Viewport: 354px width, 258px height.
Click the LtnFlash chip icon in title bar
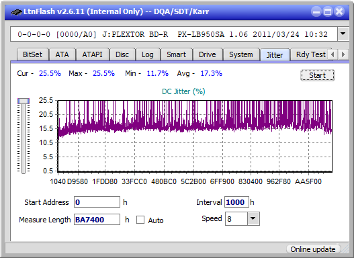pyautogui.click(x=16, y=11)
